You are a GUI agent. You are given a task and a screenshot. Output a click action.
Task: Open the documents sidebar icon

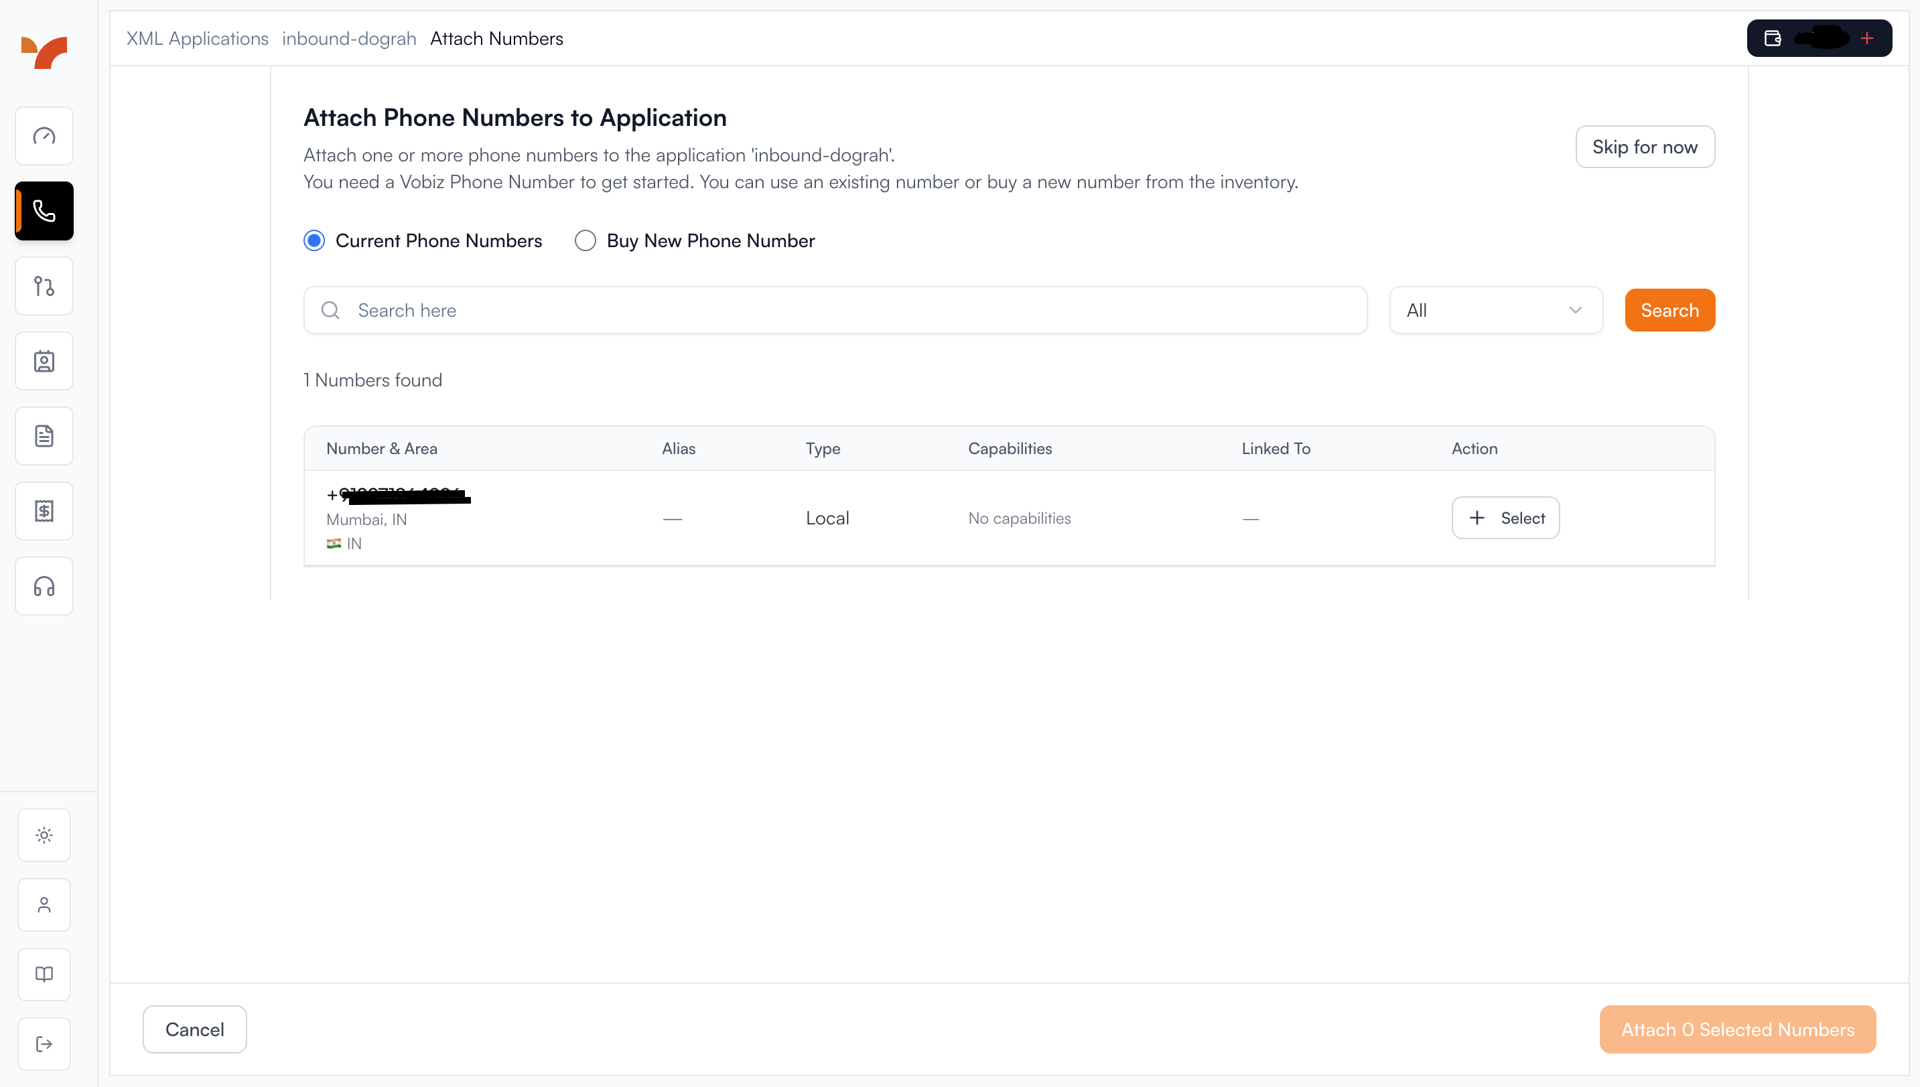coord(44,435)
